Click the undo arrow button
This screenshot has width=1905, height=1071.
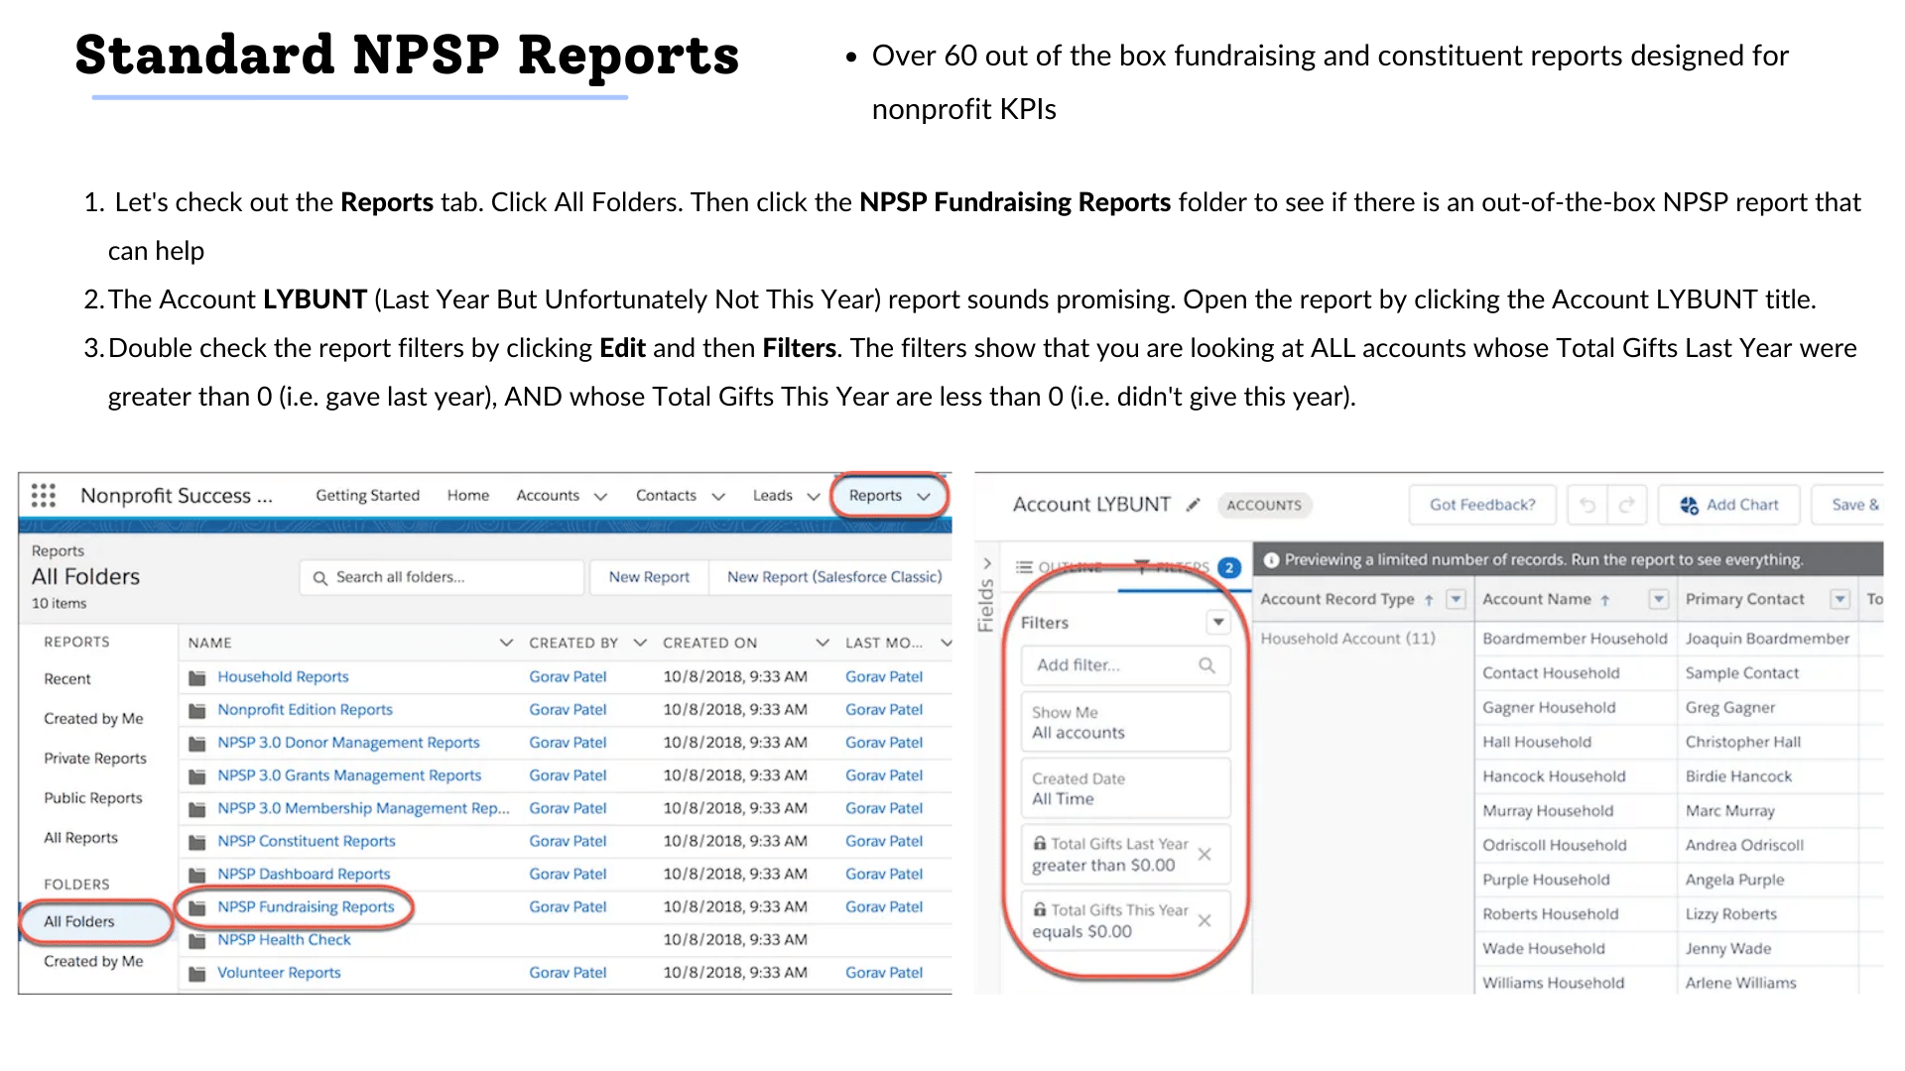coord(1587,505)
